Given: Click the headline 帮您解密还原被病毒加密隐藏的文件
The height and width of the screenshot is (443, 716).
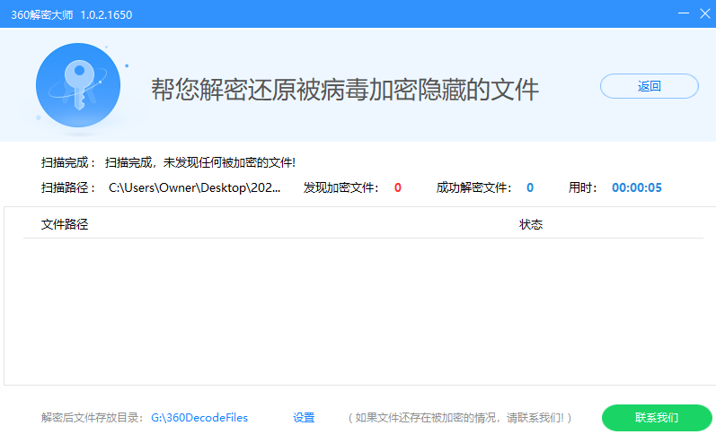Looking at the screenshot, I should (x=345, y=90).
